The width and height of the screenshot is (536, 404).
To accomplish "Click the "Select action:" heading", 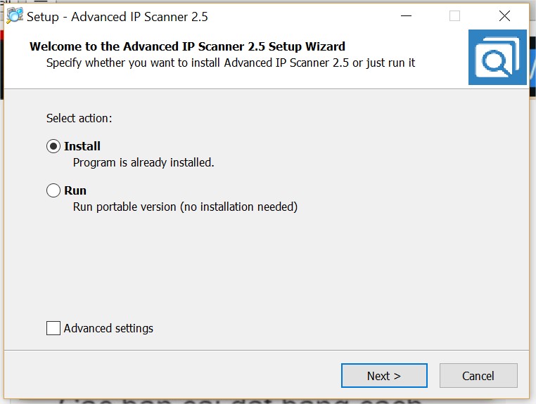I will [79, 118].
